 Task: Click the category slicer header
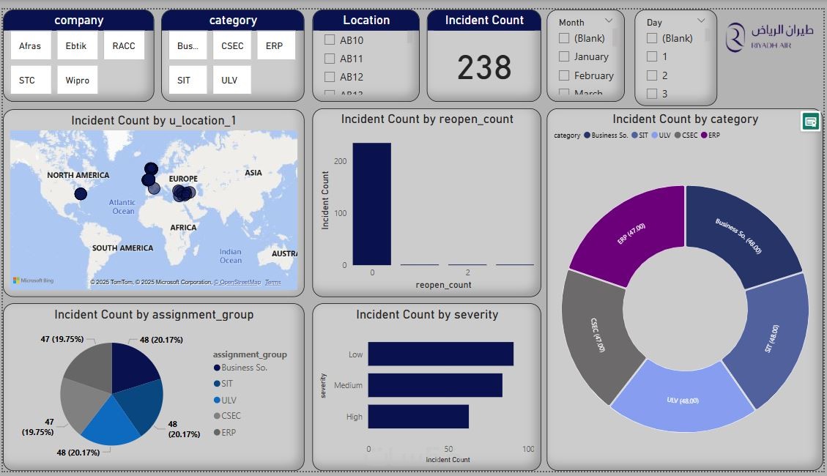pyautogui.click(x=233, y=20)
